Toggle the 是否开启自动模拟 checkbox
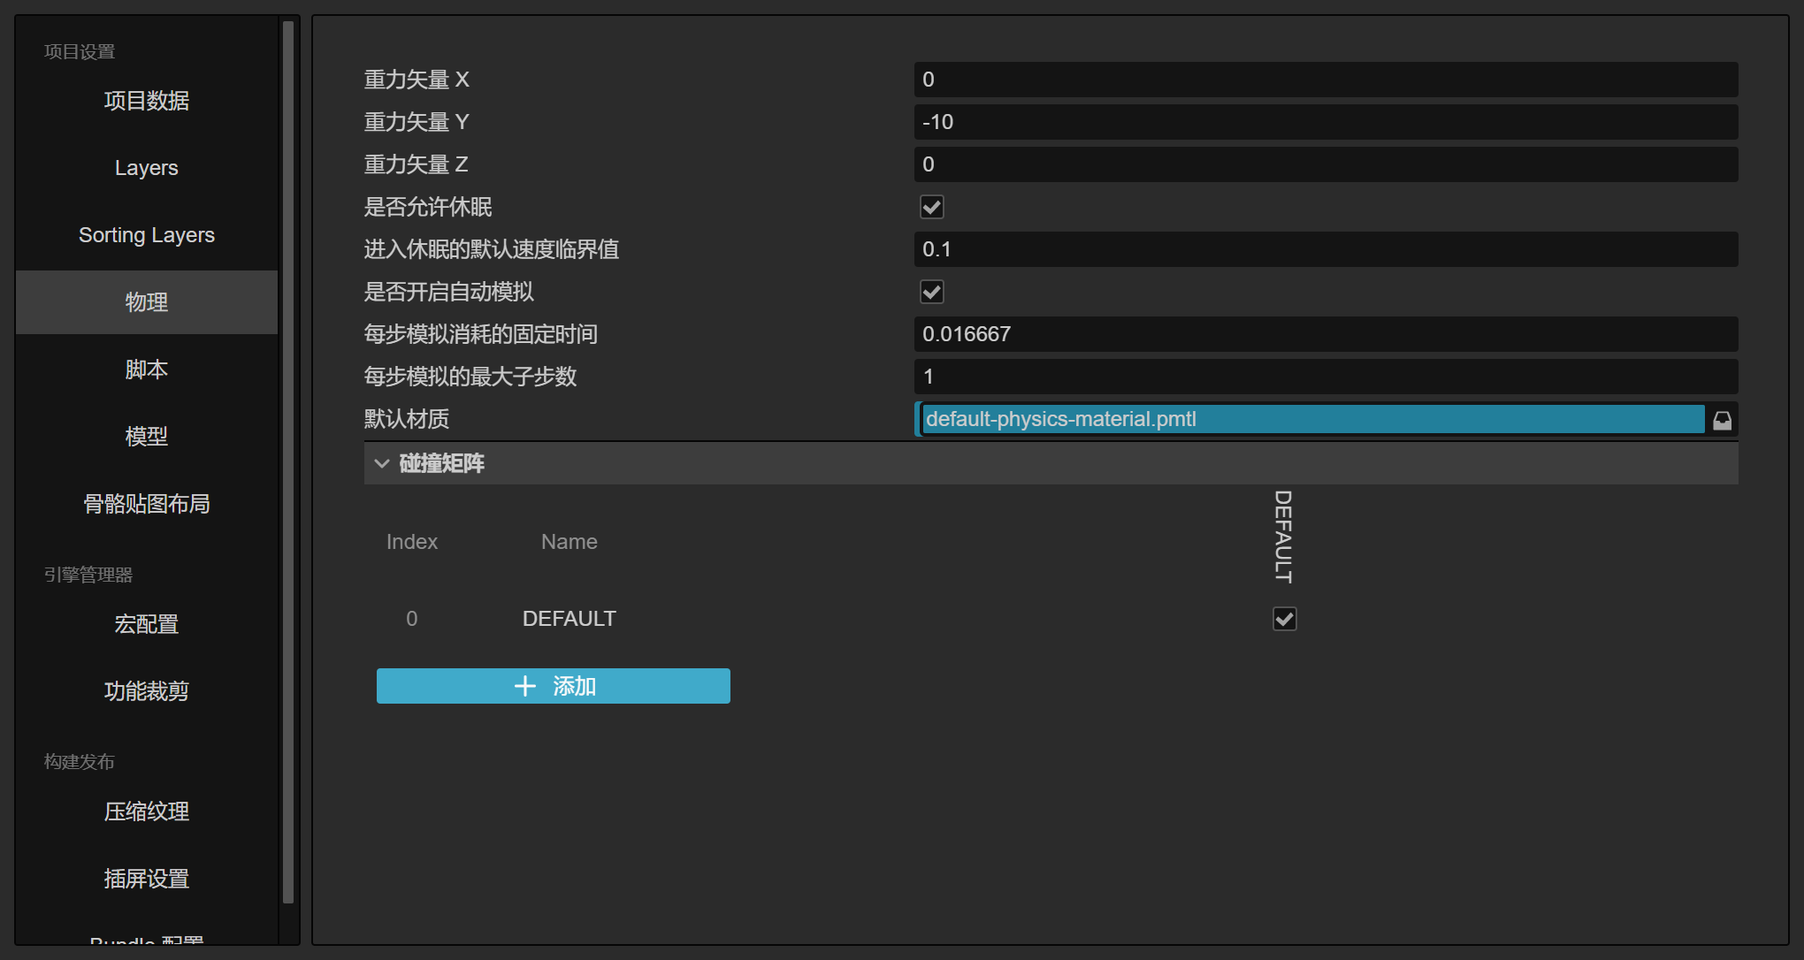 (x=931, y=292)
